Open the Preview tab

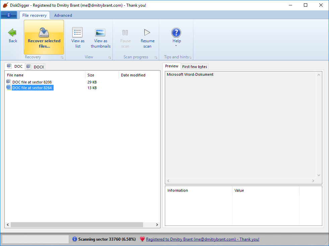(172, 66)
